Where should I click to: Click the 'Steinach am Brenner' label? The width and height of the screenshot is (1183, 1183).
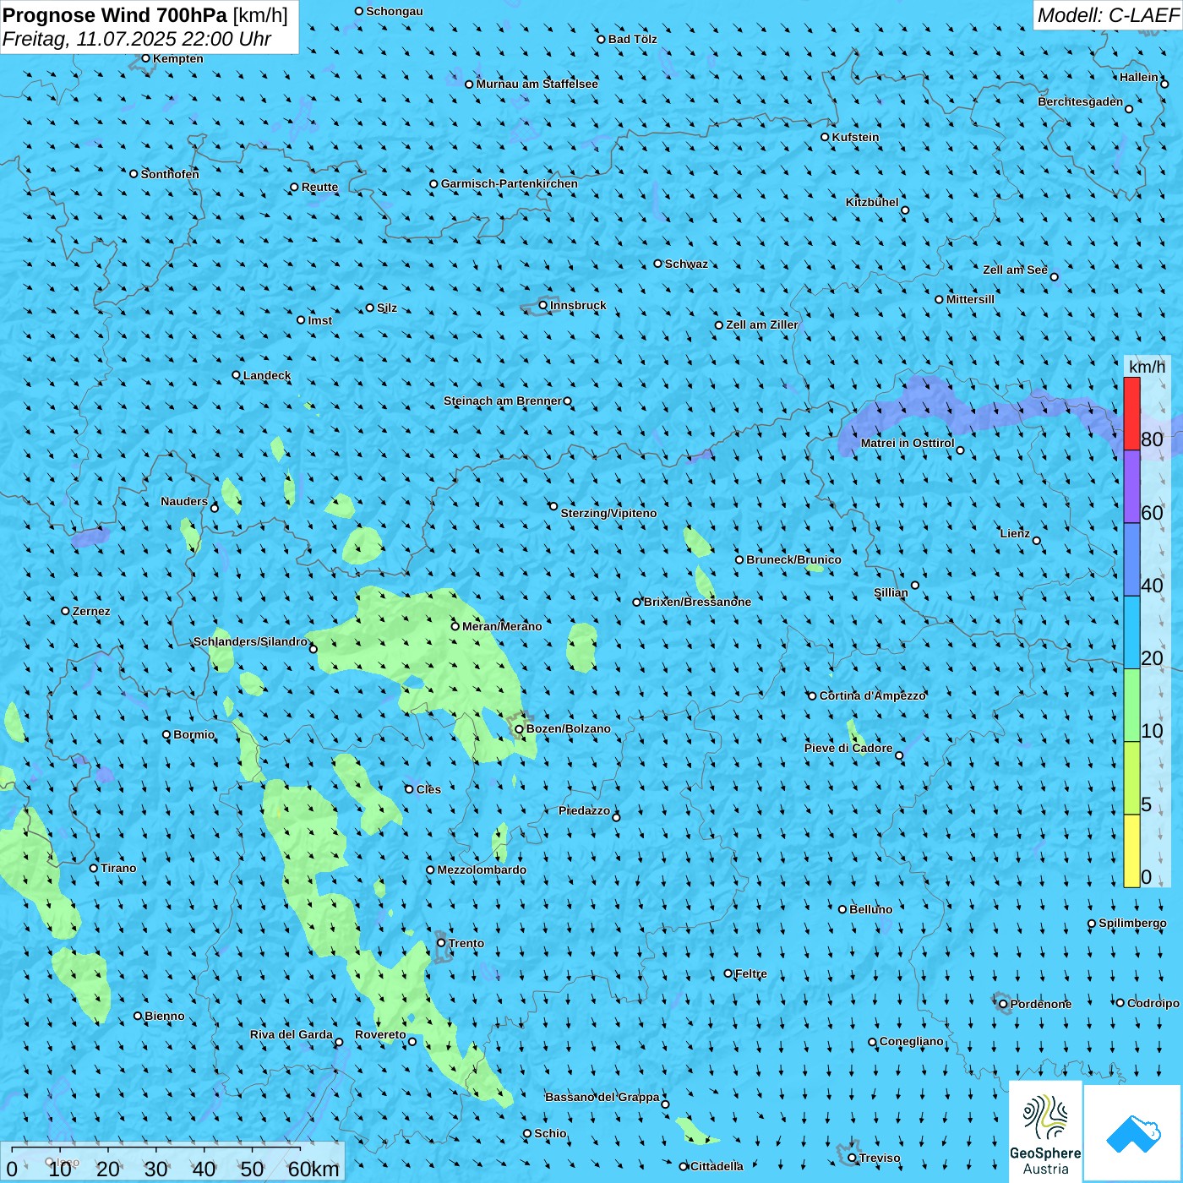pos(503,401)
